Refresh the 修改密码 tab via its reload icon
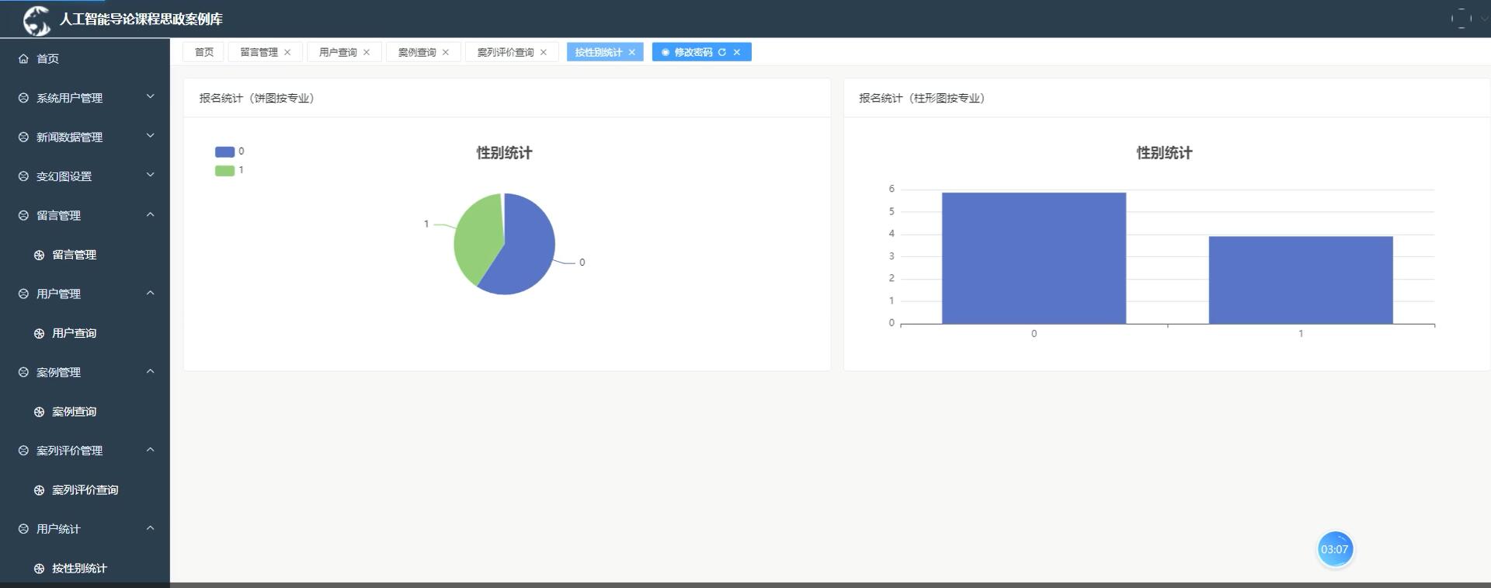 pos(722,52)
